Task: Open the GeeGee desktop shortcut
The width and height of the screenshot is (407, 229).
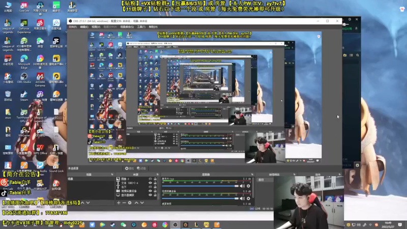Action: (24, 7)
